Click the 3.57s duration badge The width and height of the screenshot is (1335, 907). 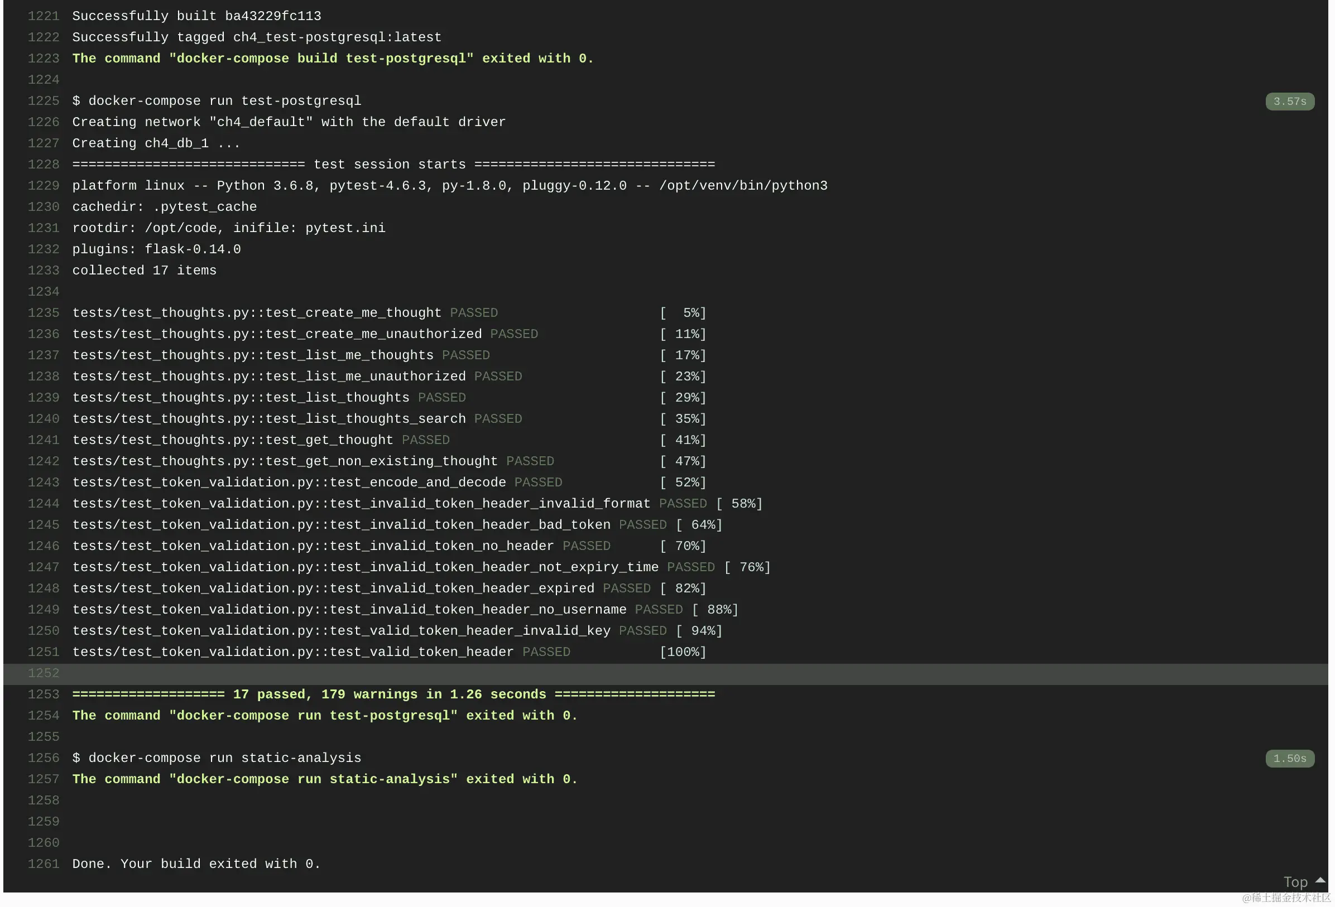pyautogui.click(x=1289, y=102)
